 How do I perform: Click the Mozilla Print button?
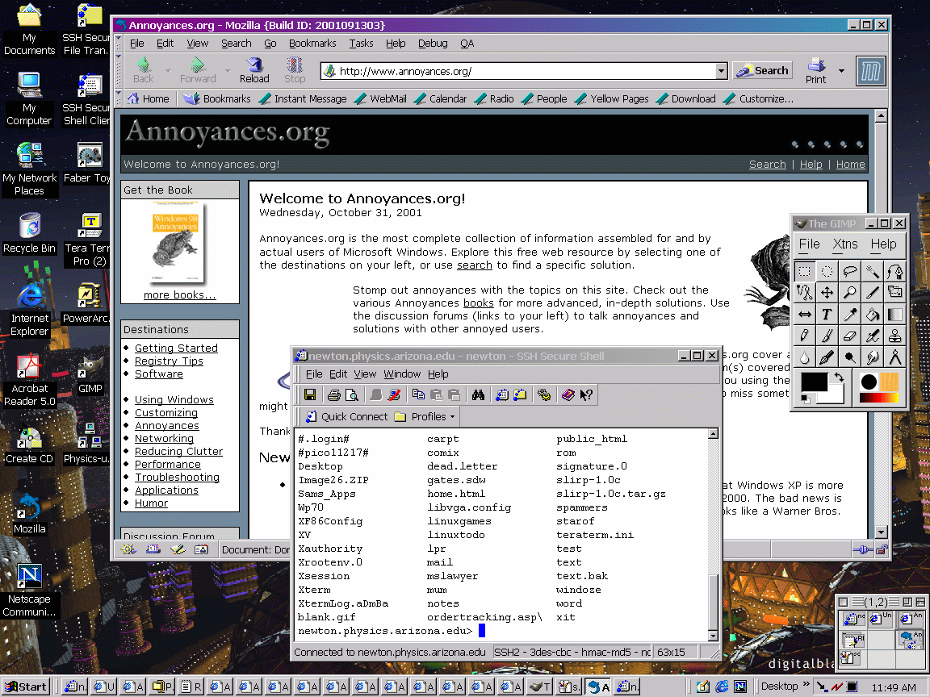[816, 70]
